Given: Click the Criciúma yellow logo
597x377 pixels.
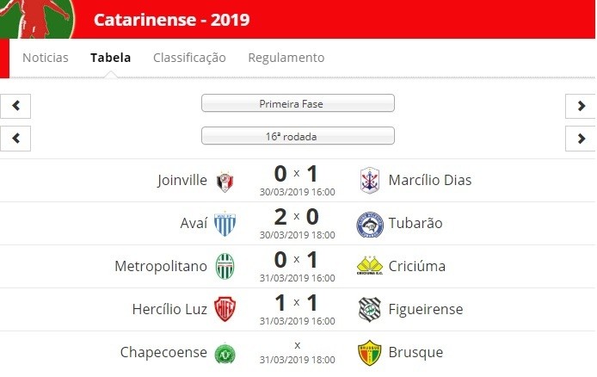Looking at the screenshot, I should (x=370, y=266).
